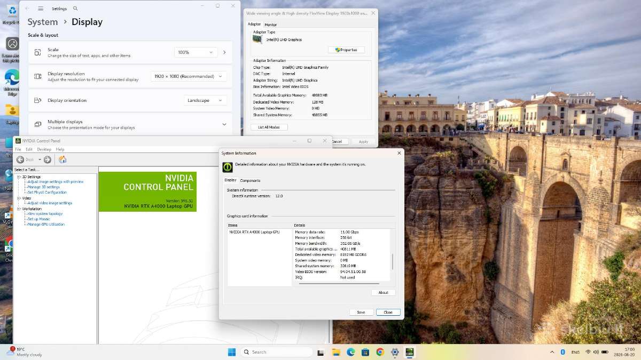Open the Microsoft Edge desktop shortcut
The height and width of the screenshot is (360, 641).
tap(12, 77)
